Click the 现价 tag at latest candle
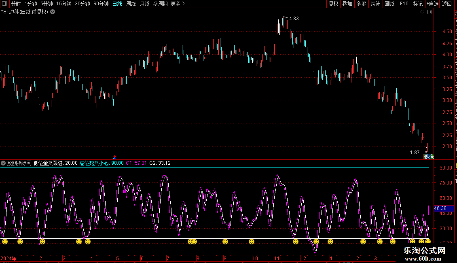Viewport: 457px width, 263px height. click(428, 157)
